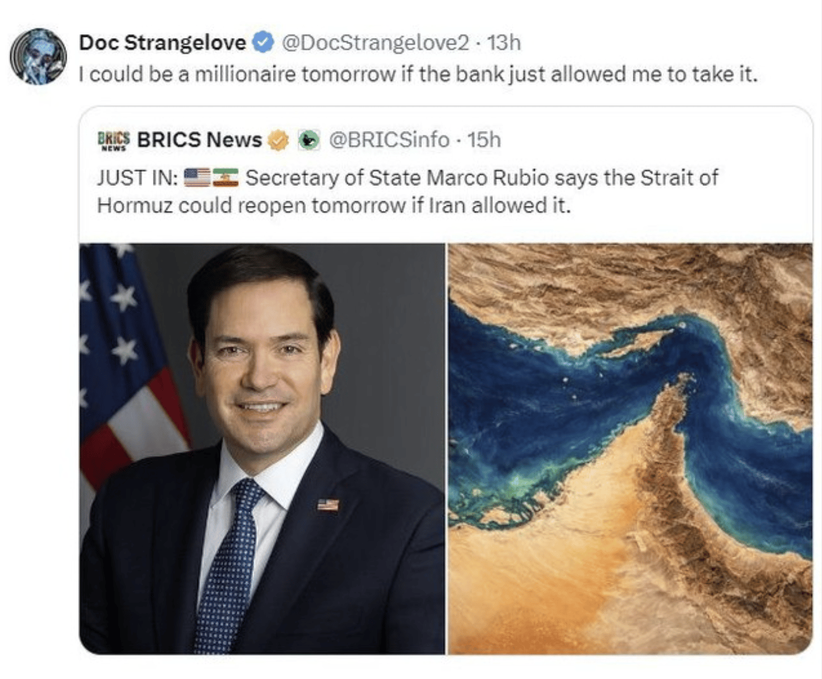Open the post text about the bank

[x=418, y=74]
